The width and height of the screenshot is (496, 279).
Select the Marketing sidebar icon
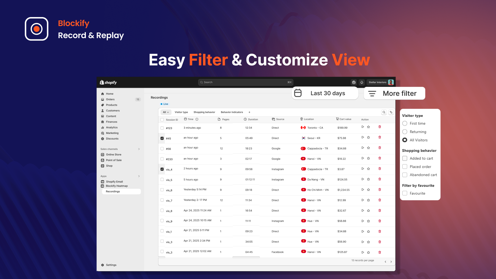tap(103, 133)
